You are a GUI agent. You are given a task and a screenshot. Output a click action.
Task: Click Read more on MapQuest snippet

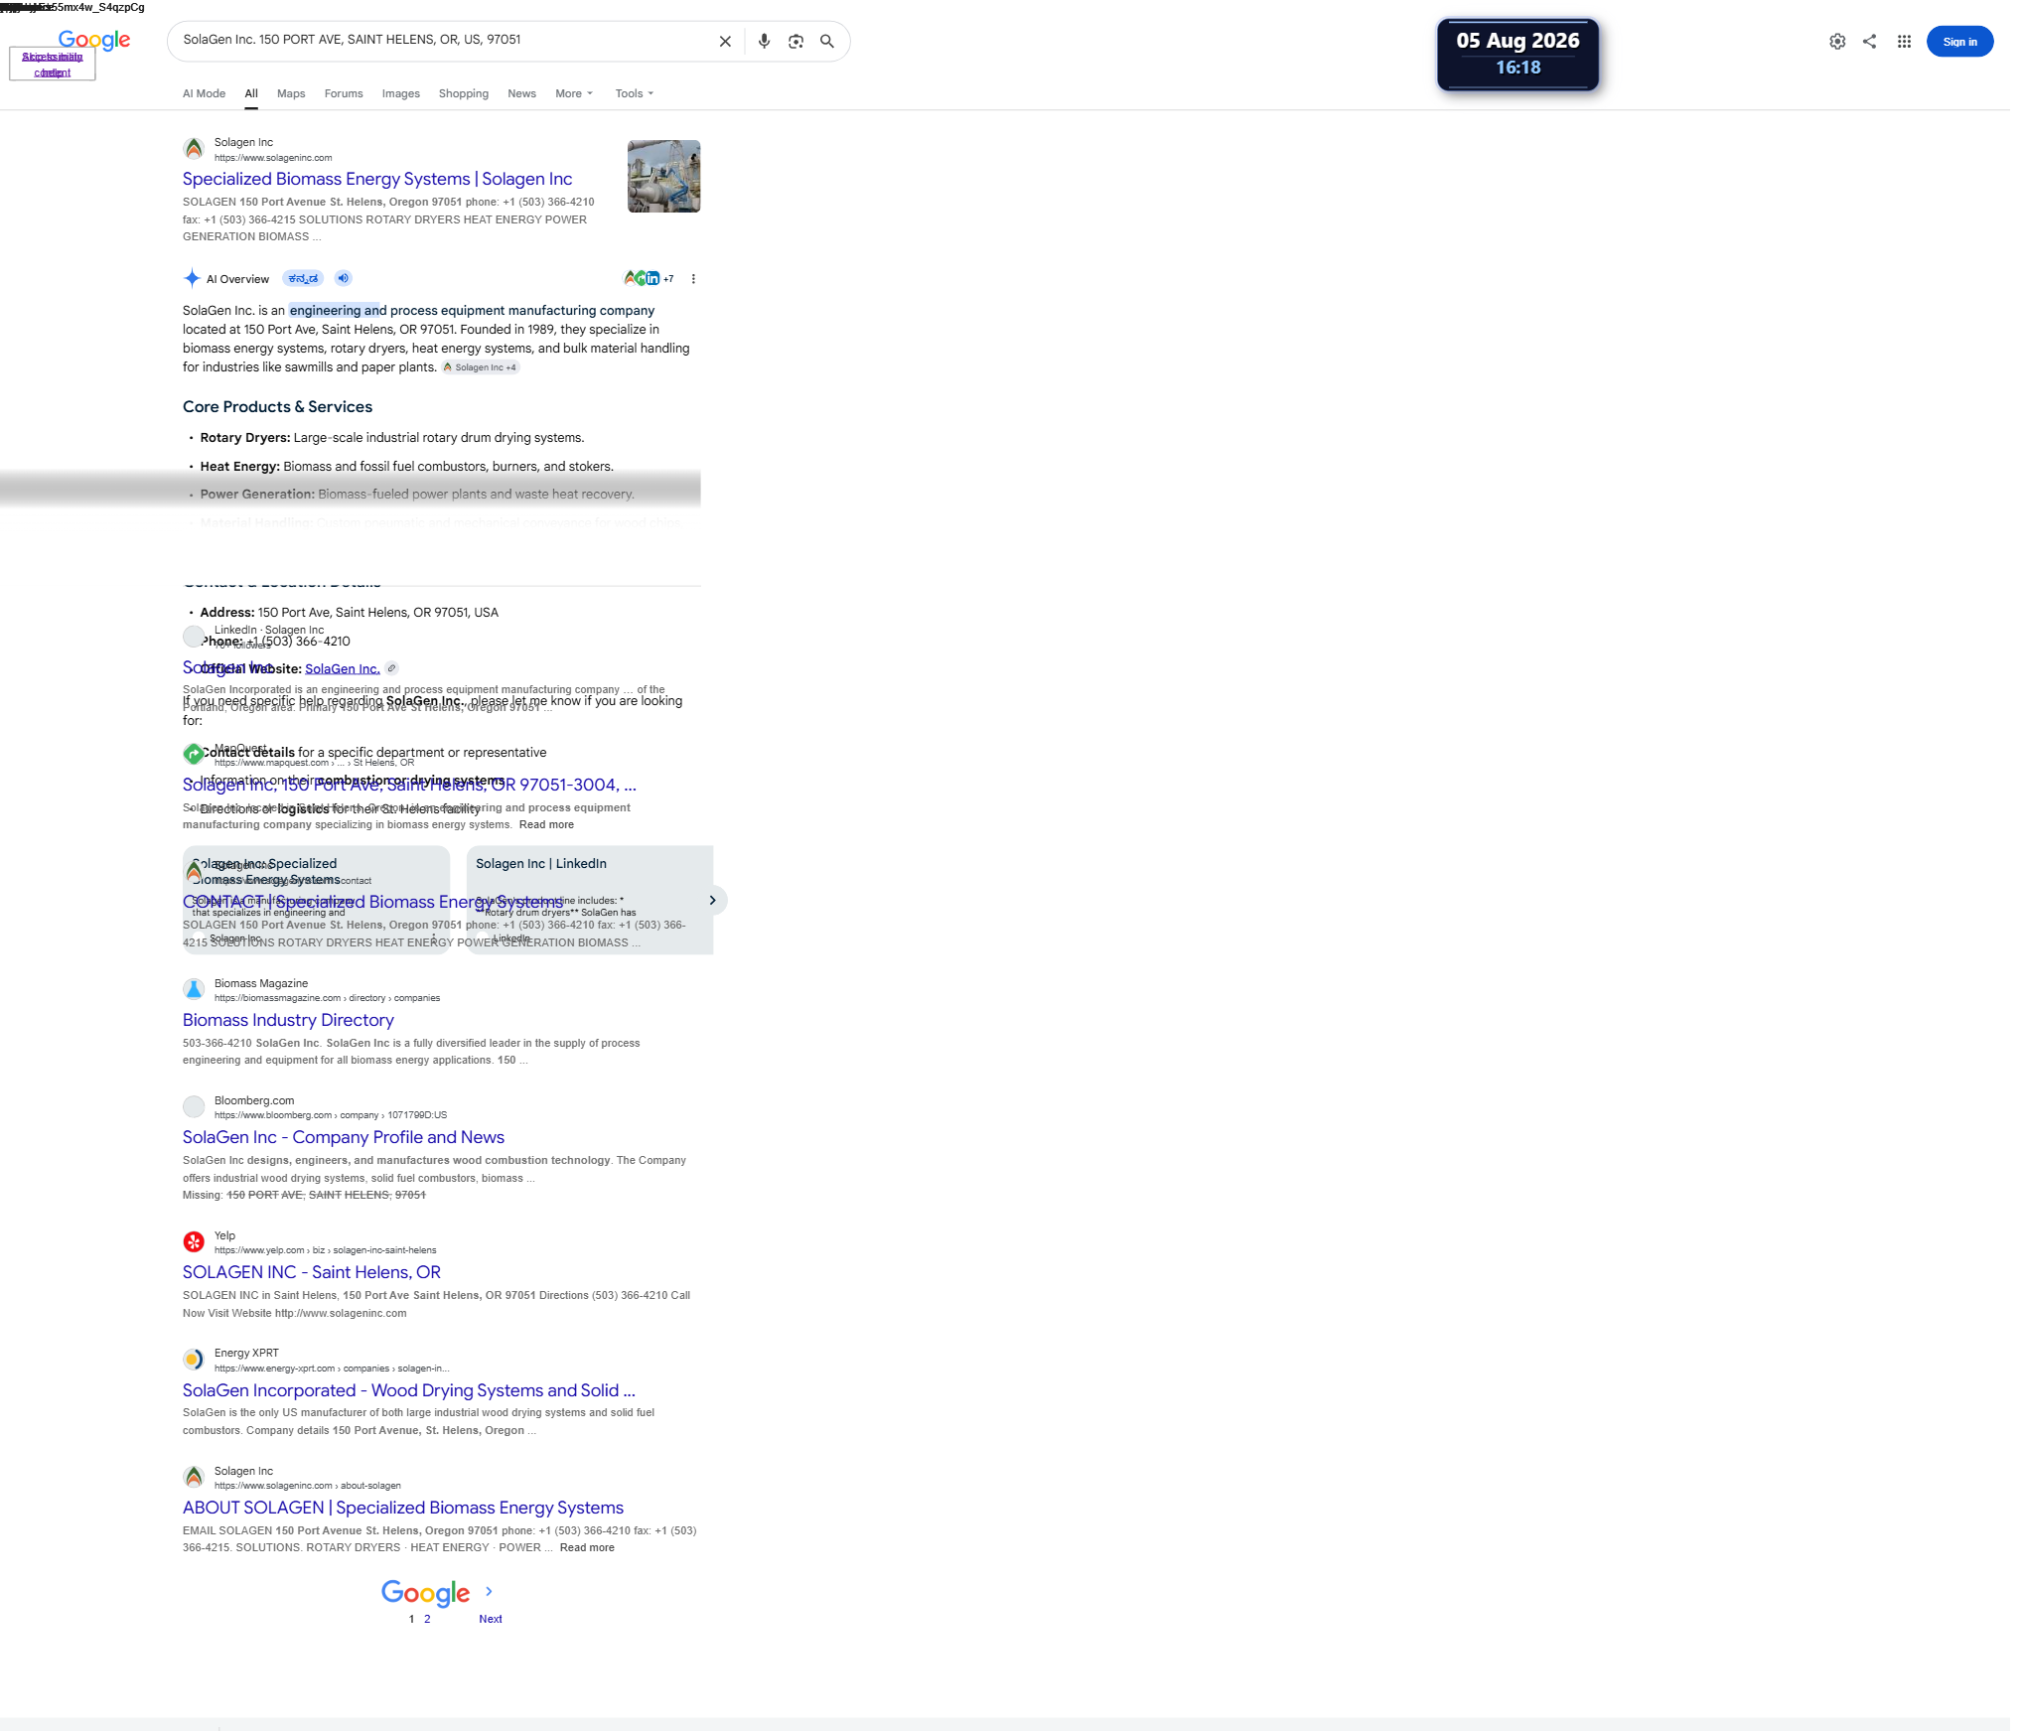(546, 824)
